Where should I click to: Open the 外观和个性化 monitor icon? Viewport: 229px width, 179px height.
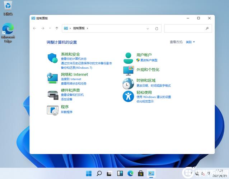[128, 70]
